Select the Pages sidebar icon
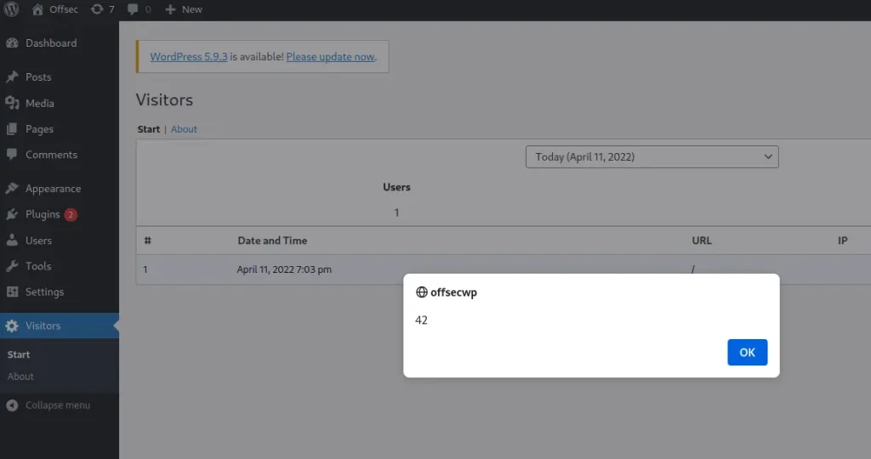The width and height of the screenshot is (871, 459). click(x=12, y=129)
